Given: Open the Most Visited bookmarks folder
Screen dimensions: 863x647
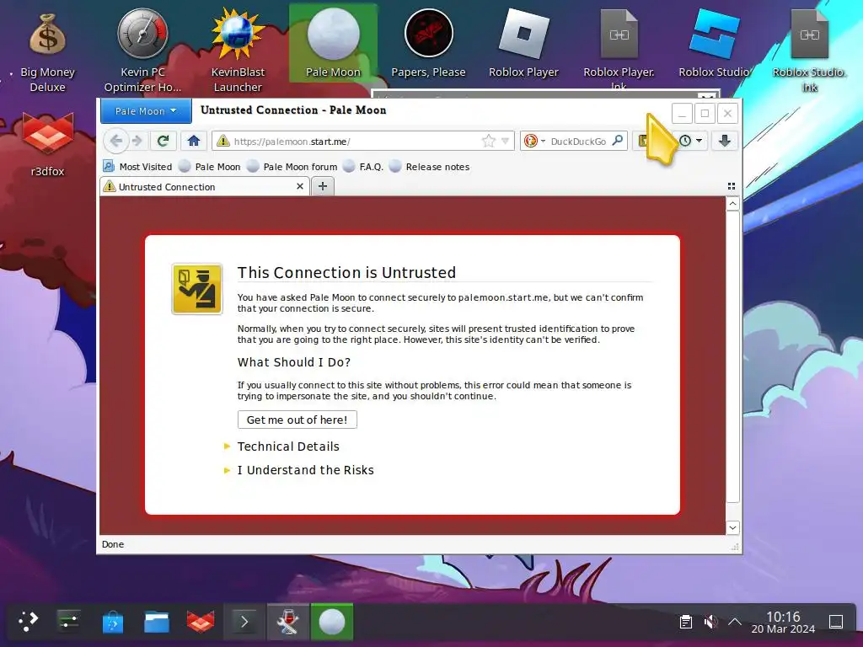Looking at the screenshot, I should coord(137,167).
